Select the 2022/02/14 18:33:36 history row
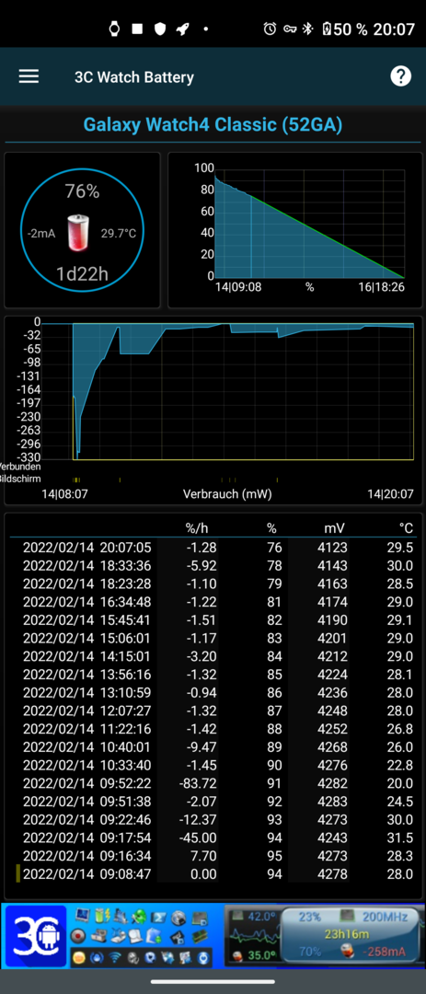Viewport: 426px width, 994px height. (x=213, y=565)
